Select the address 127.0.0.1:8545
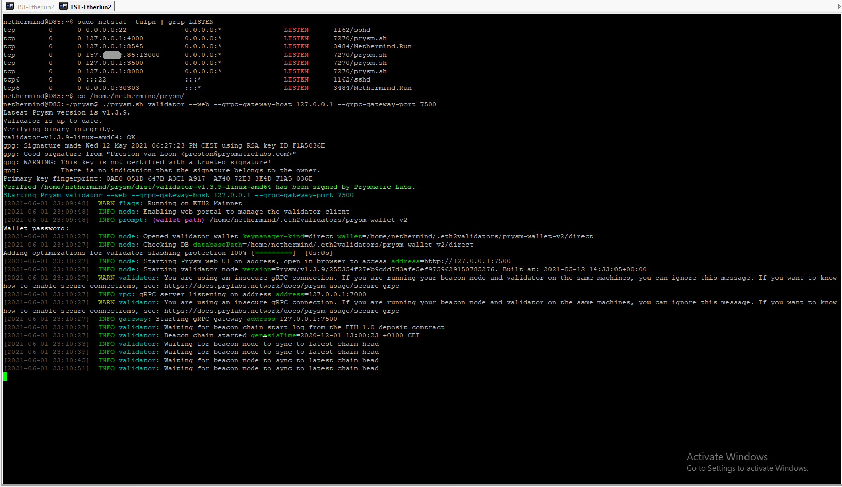Screen dimensions: 842x487 click(x=115, y=46)
